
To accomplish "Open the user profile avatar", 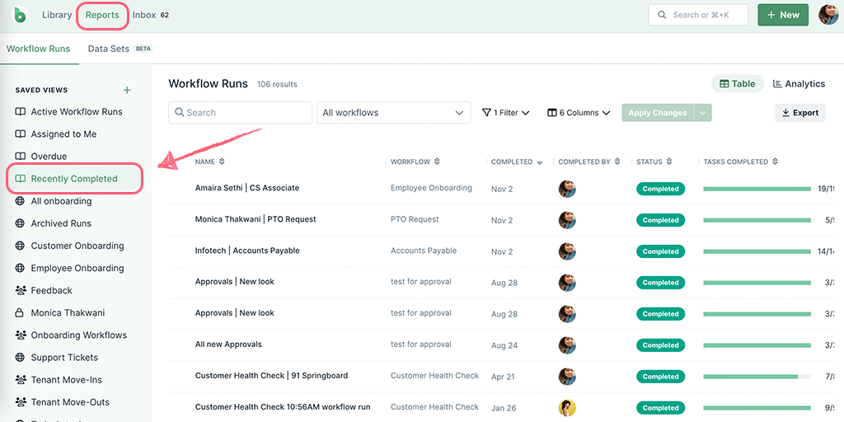I will tap(828, 15).
